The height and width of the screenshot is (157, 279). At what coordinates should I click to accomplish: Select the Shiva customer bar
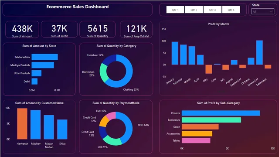click(62, 129)
